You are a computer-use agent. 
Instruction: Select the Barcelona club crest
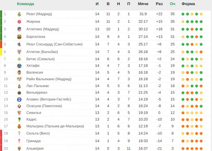coord(19,37)
